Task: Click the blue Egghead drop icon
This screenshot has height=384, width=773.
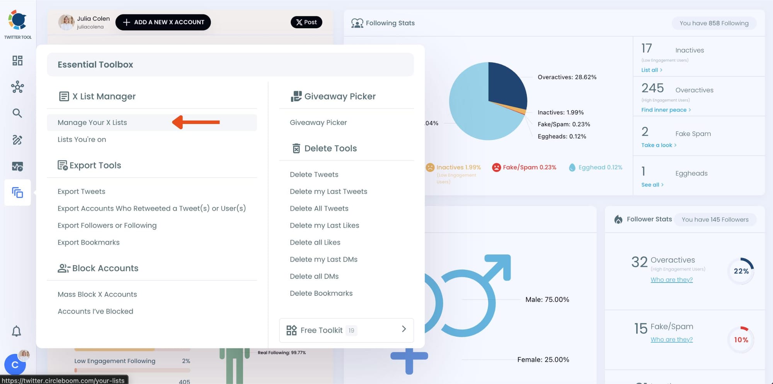Action: (x=572, y=167)
